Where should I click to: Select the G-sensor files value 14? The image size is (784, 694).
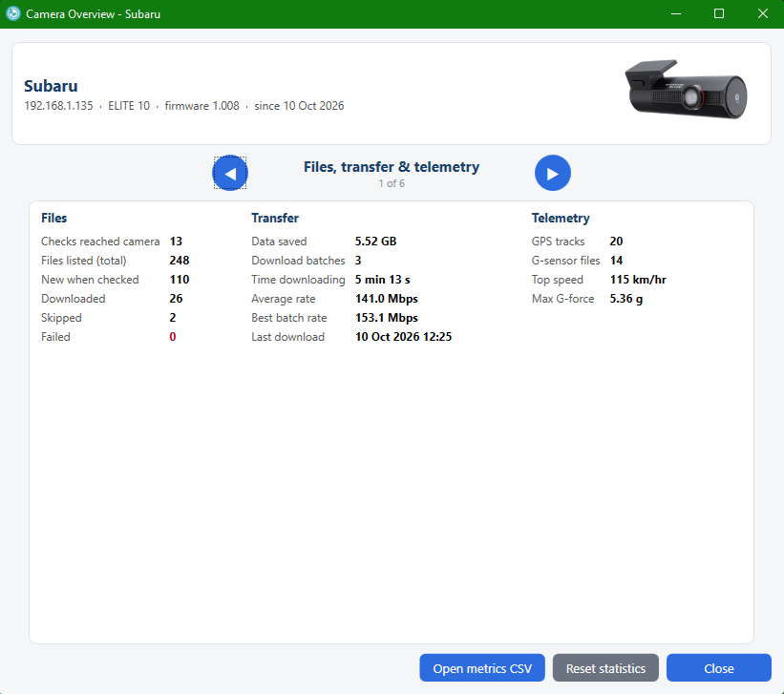616,261
